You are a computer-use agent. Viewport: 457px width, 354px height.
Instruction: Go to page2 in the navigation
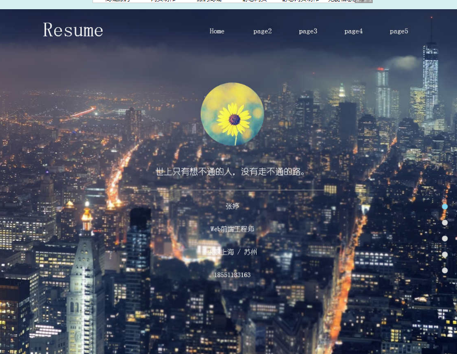262,31
